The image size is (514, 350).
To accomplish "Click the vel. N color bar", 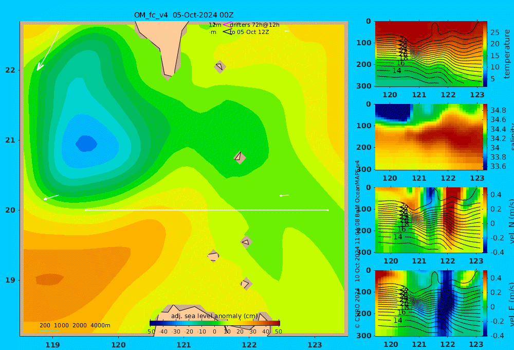I will (485, 220).
